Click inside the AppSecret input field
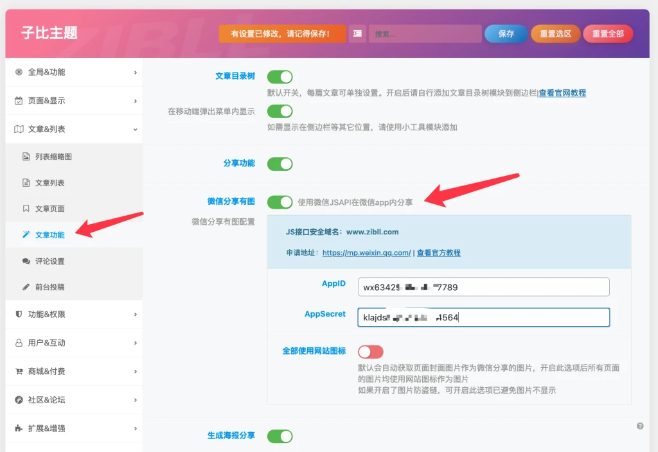 (482, 317)
